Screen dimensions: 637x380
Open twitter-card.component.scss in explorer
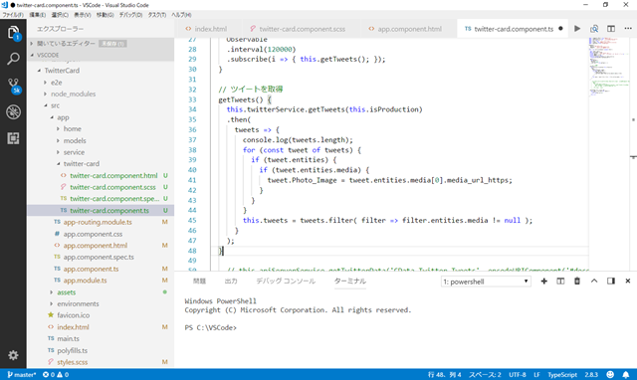[101, 187]
